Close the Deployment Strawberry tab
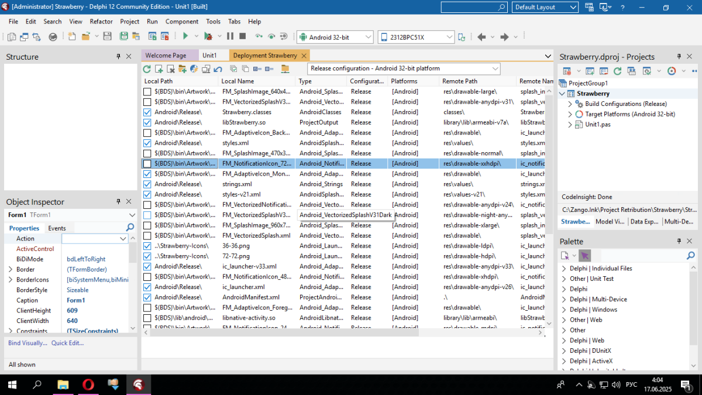Image resolution: width=702 pixels, height=395 pixels. [304, 56]
